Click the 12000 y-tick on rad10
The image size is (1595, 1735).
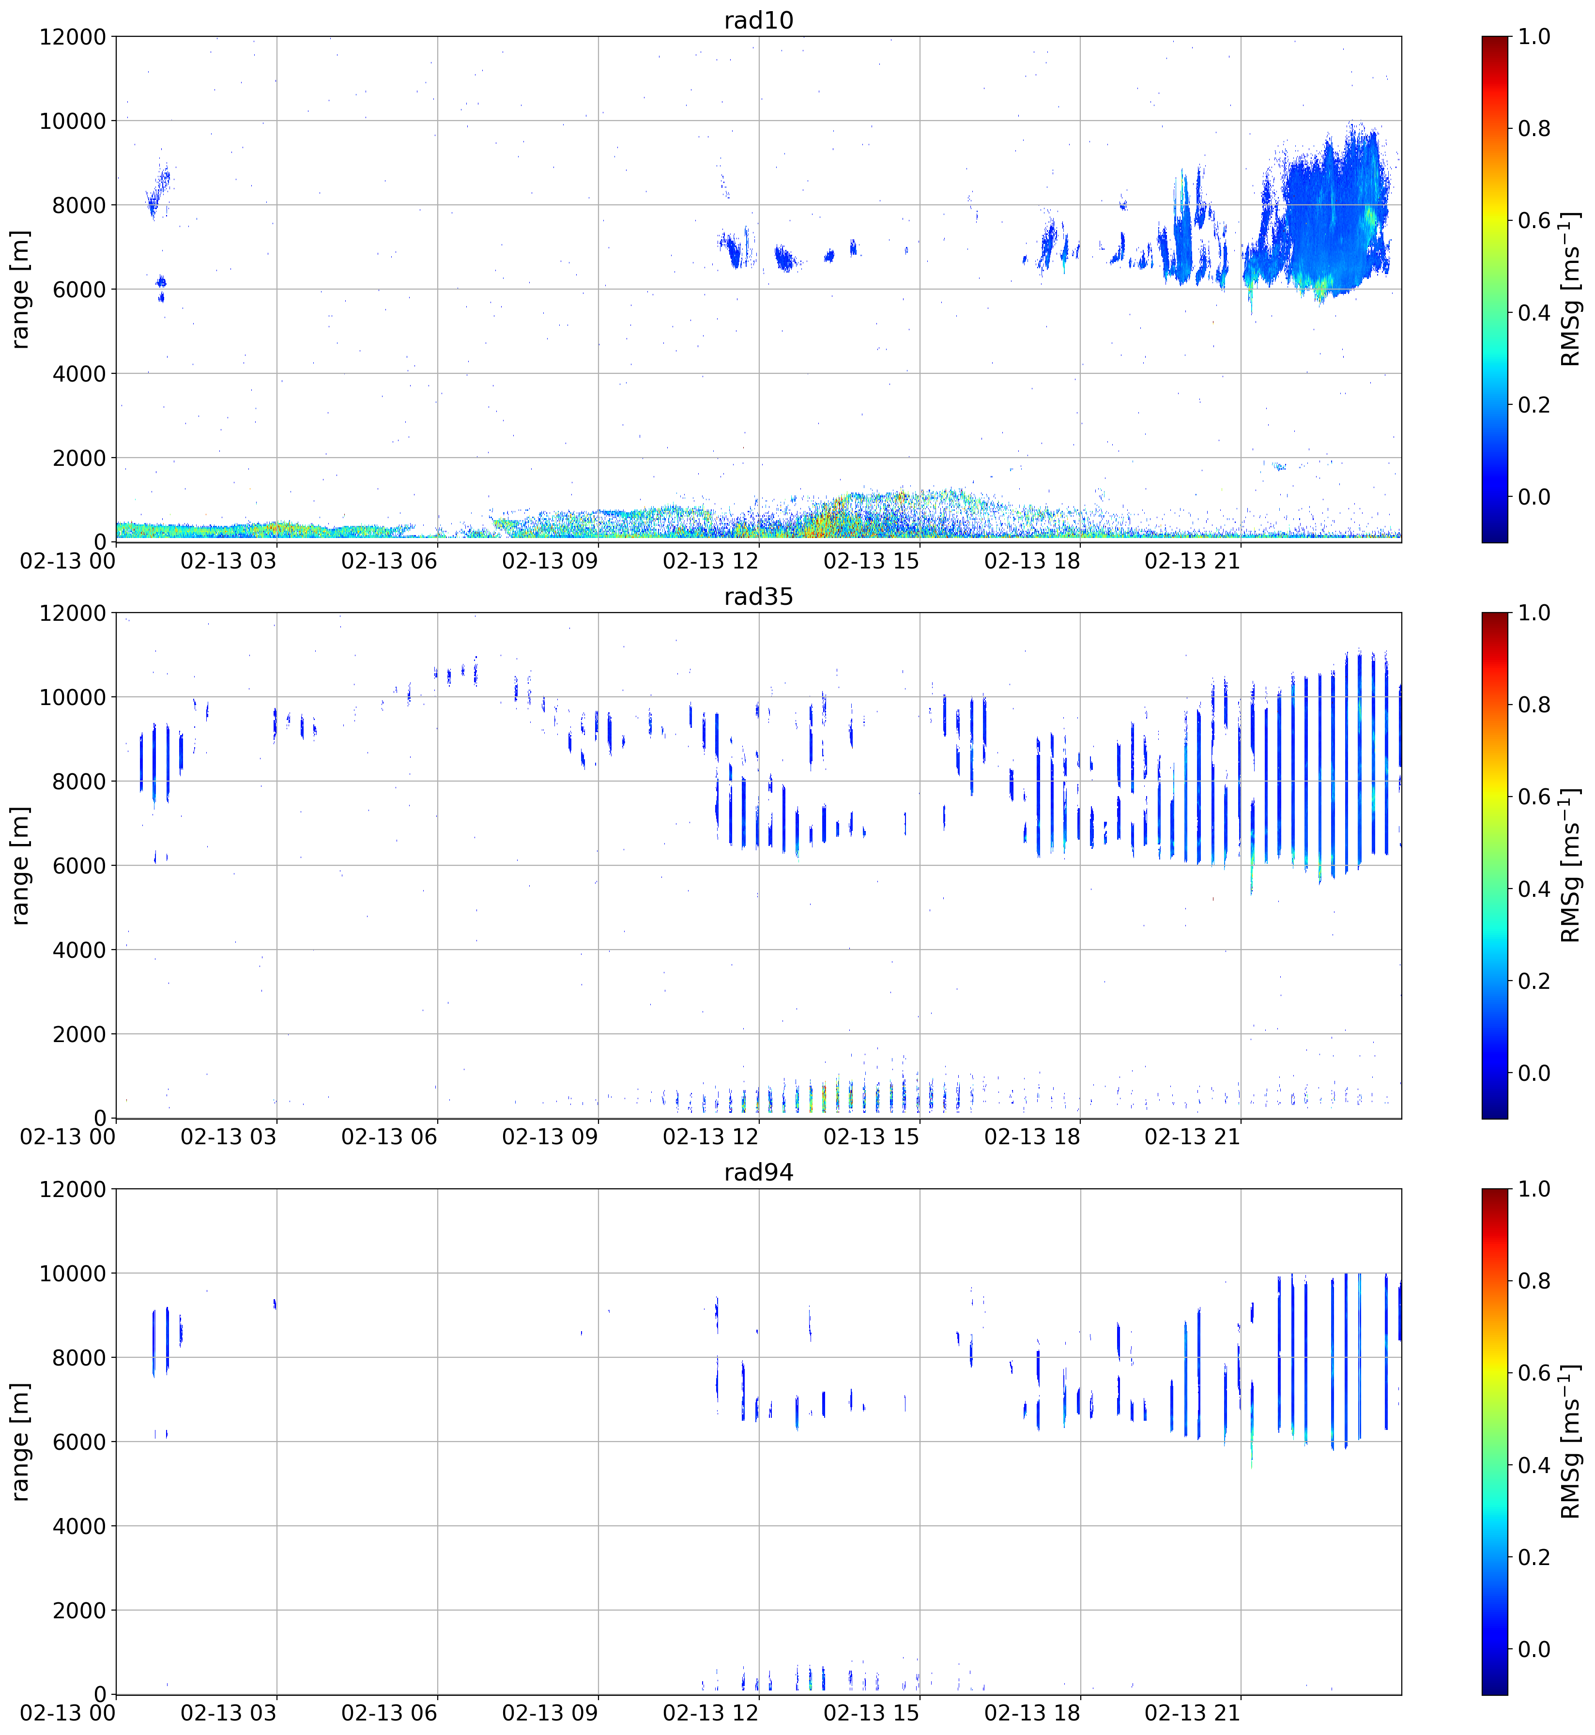[x=73, y=37]
